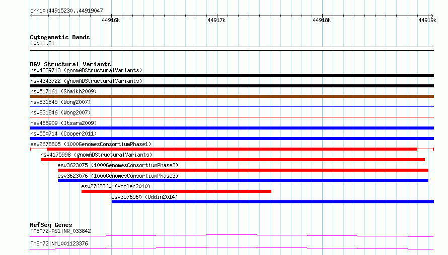Click the TMEM72-AS1|NR_033842 gene label
This screenshot has width=448, height=255.
click(60, 231)
